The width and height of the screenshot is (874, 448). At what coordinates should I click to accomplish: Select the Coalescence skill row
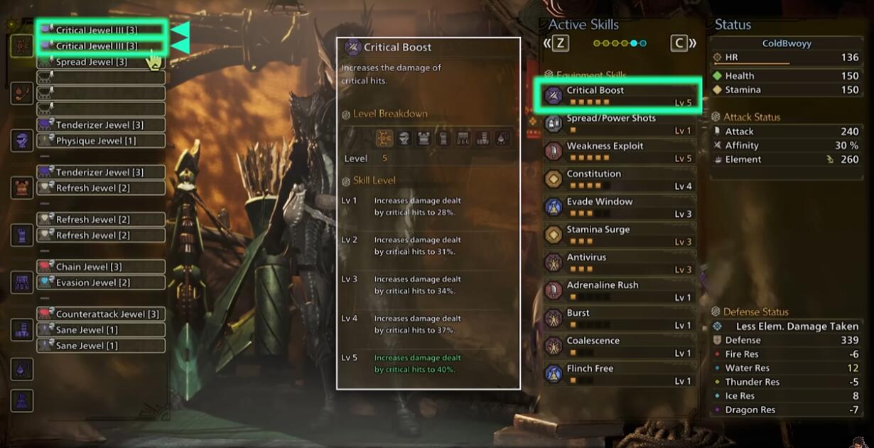click(x=619, y=346)
